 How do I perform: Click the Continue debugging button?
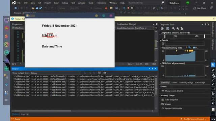(x=96, y=8)
